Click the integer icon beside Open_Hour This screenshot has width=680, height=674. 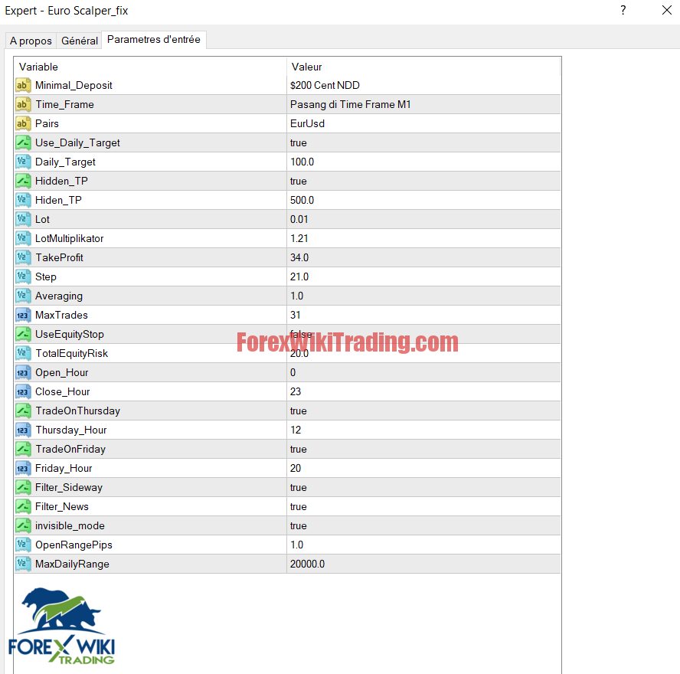click(x=23, y=372)
